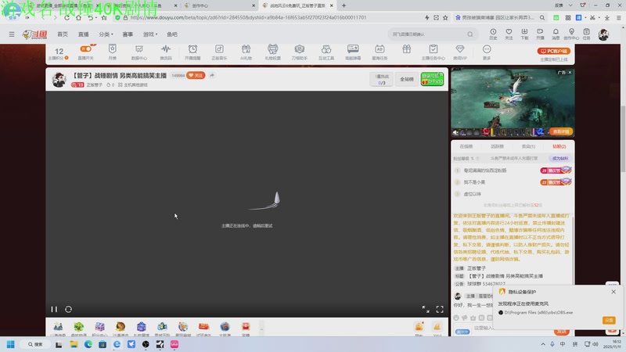
Task: Switch to the 钻粉(2) tab
Action: (x=559, y=146)
